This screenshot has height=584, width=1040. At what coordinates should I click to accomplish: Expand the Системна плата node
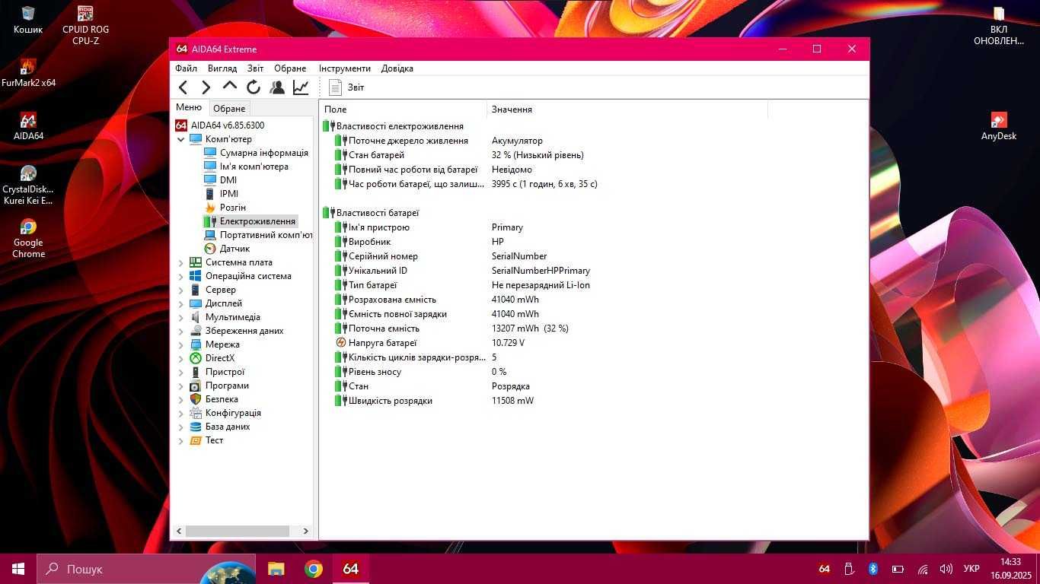tap(181, 262)
